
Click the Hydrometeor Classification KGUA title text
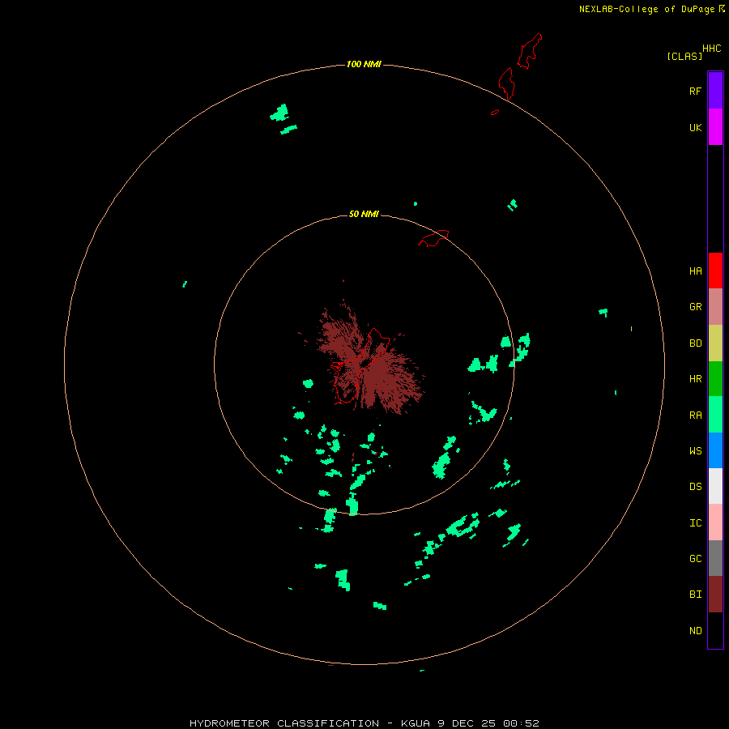coord(364,723)
